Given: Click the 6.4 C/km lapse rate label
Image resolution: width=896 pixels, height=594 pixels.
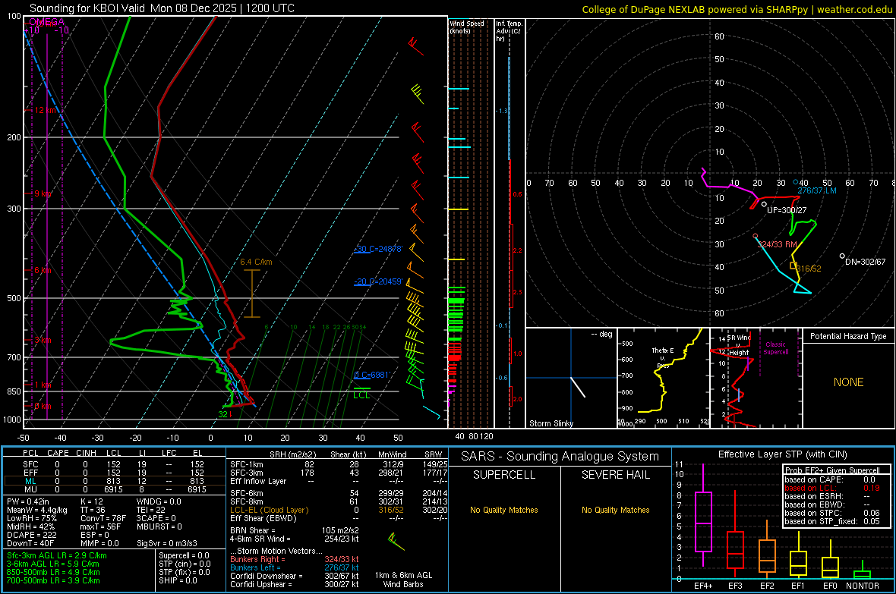Looking at the screenshot, I should click(x=256, y=262).
